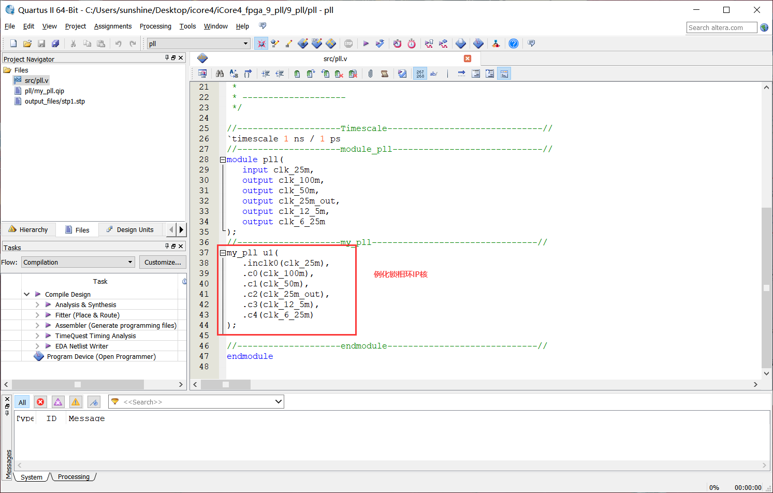Image resolution: width=773 pixels, height=493 pixels.
Task: Click the Stop Processing icon
Action: click(348, 44)
